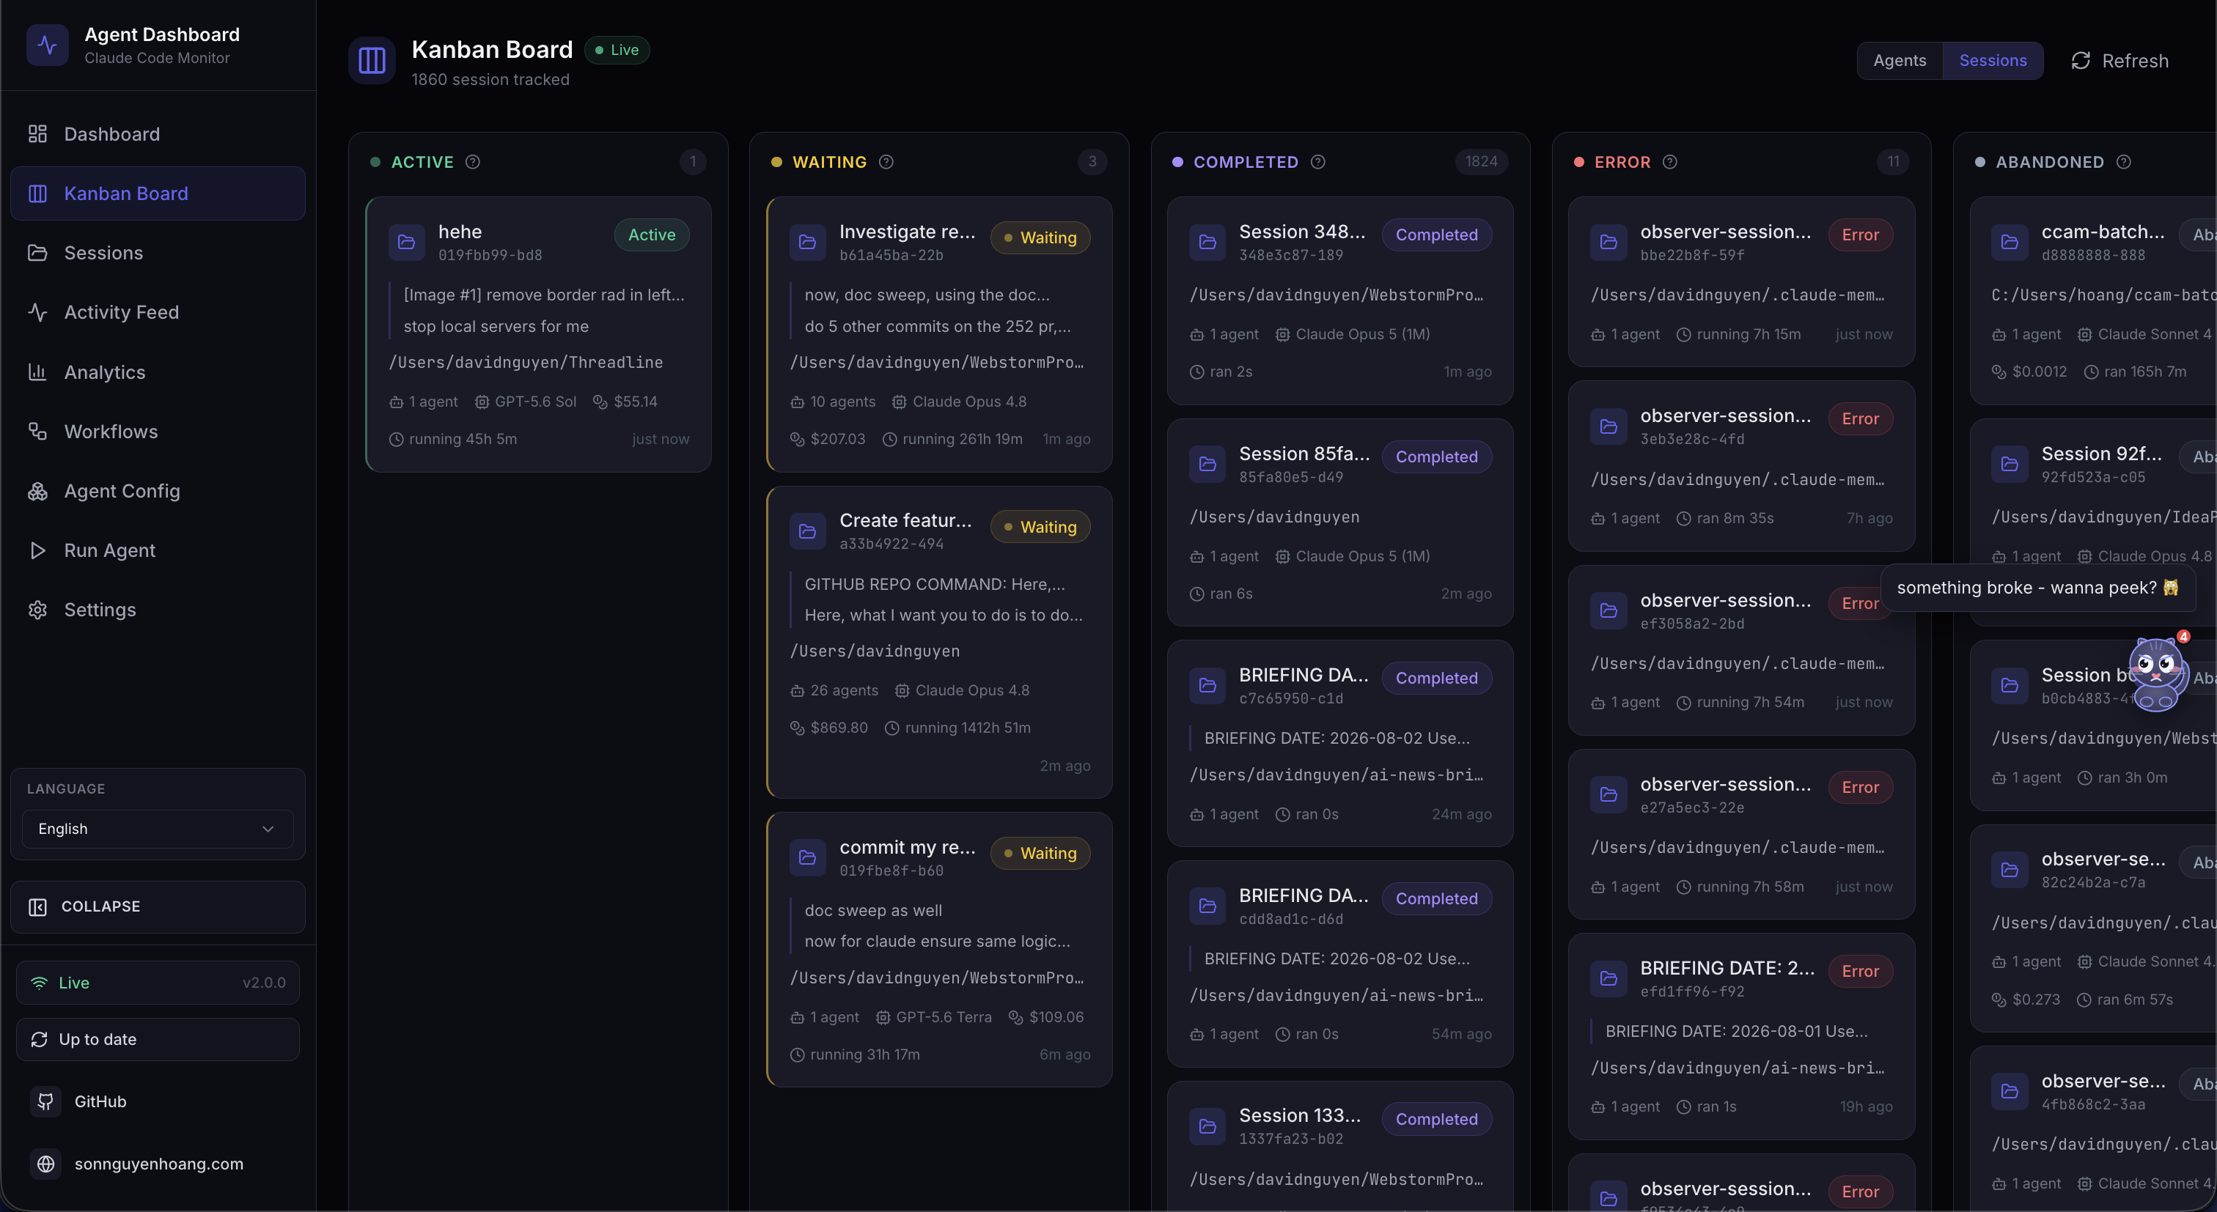Open Agent Config page
The image size is (2217, 1212).
coord(158,490)
